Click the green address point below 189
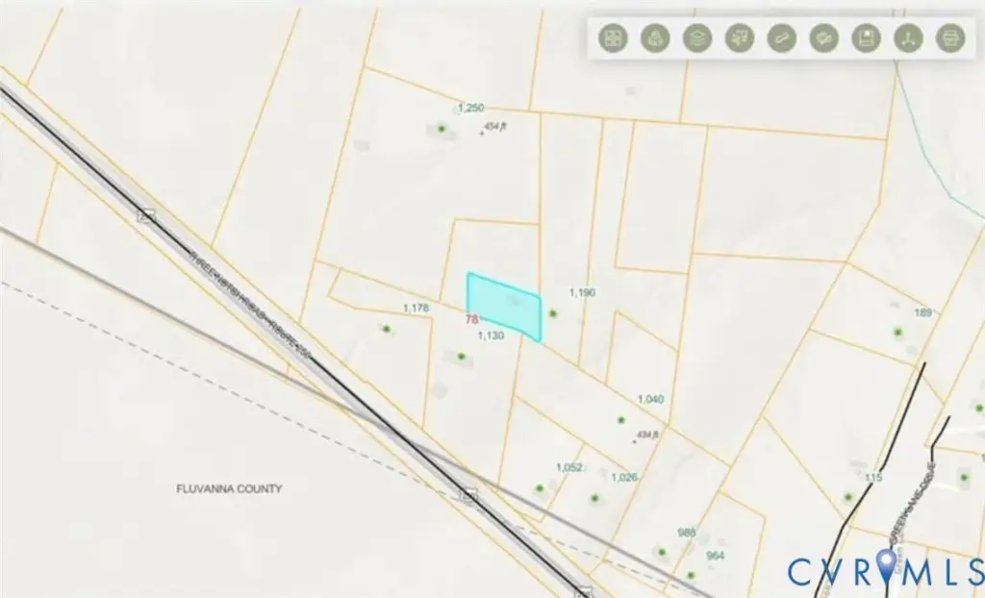 898,332
